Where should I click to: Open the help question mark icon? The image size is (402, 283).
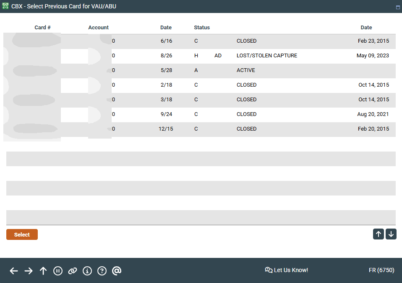pos(102,271)
